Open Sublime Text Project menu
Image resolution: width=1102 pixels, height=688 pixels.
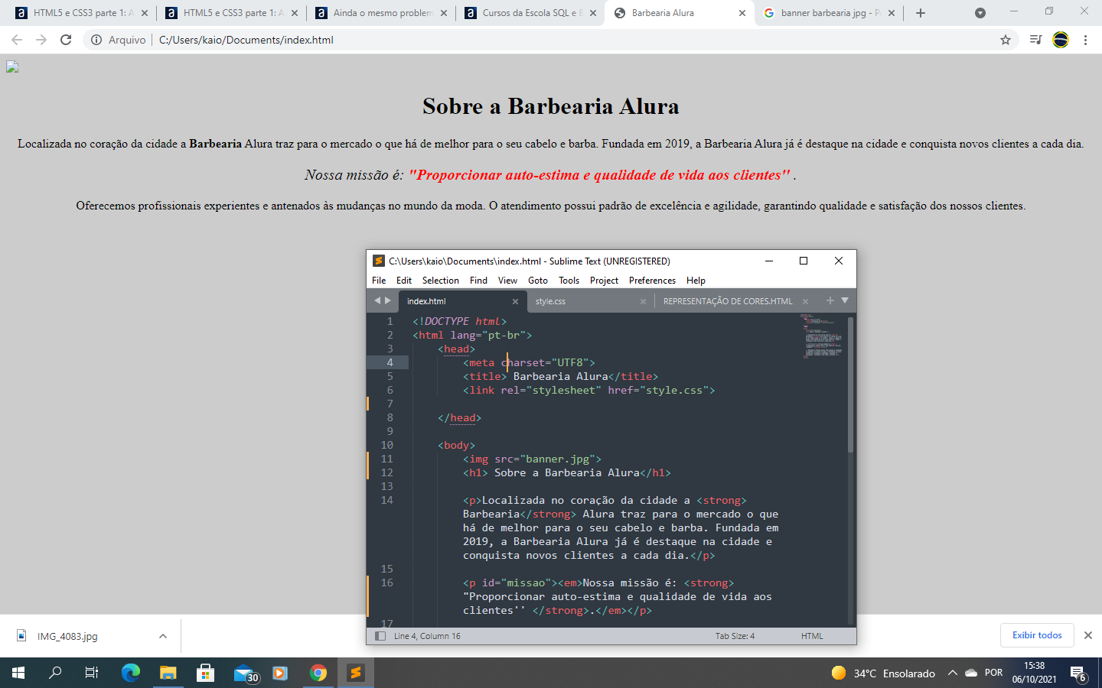604,281
